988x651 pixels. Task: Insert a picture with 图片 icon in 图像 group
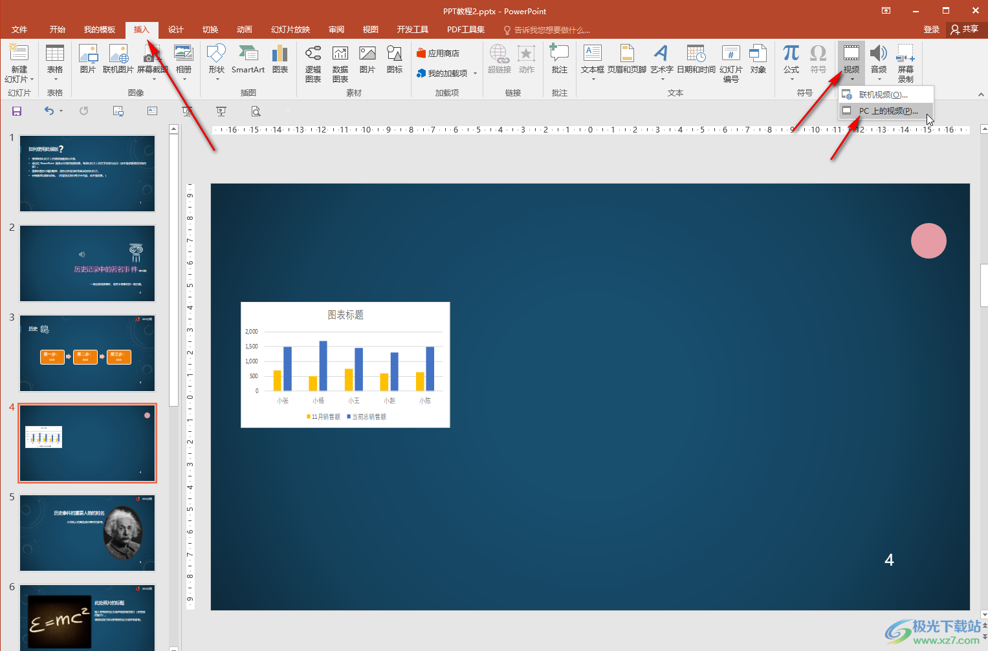pos(87,59)
